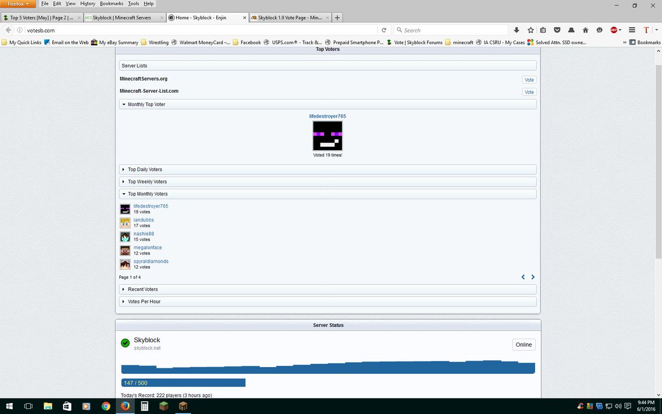The image size is (662, 414).
Task: Open megalonface profile link
Action: [x=147, y=247]
